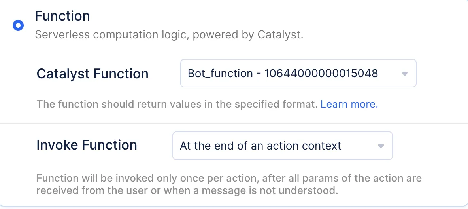Click the "At the end of an action context" value
The image size is (468, 209).
point(260,146)
